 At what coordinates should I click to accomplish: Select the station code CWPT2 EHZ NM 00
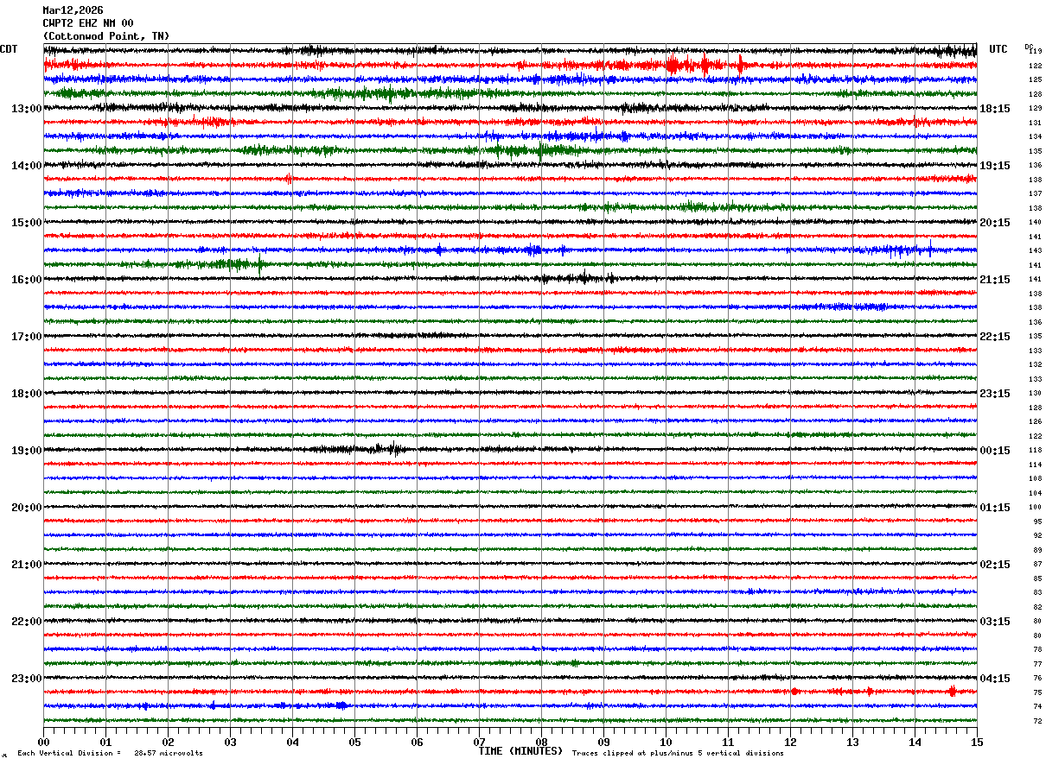pos(88,23)
